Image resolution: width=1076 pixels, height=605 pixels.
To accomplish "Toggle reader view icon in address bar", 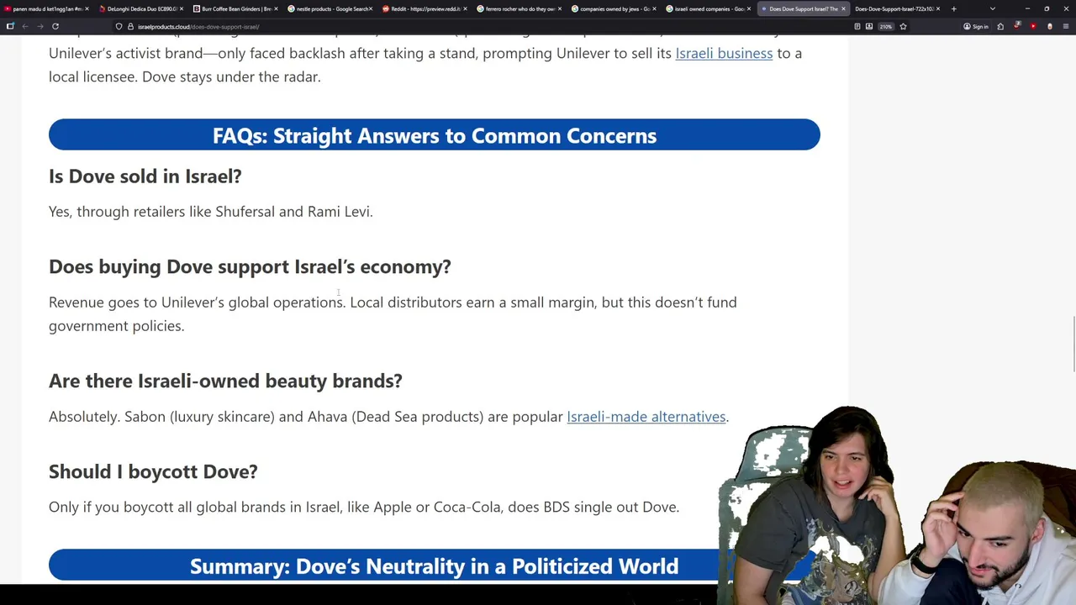I will coord(857,26).
